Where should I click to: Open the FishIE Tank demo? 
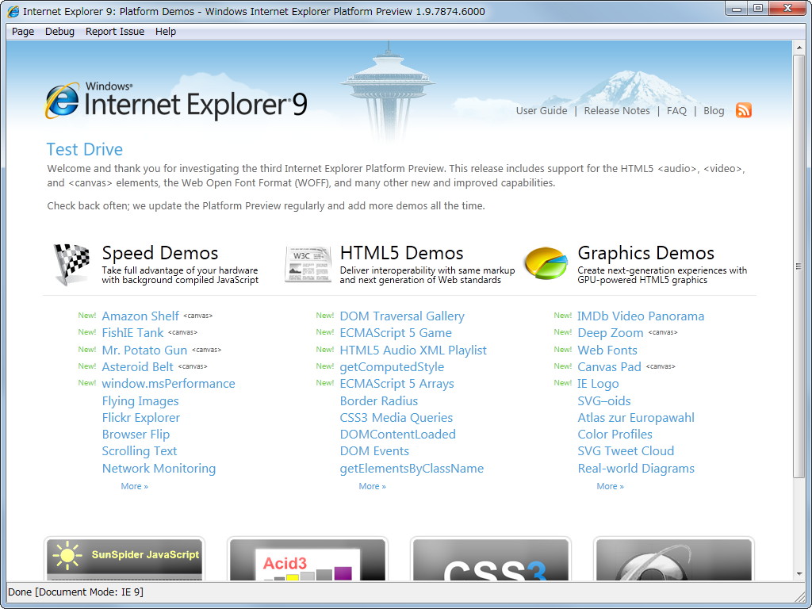coord(132,332)
